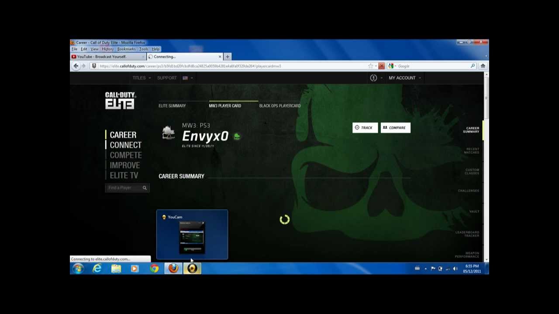Click the green badge next to EnvyxO
The width and height of the screenshot is (559, 314).
(237, 137)
